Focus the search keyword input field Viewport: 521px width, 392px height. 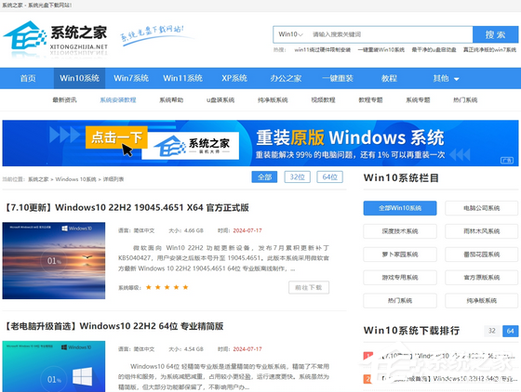click(391, 34)
